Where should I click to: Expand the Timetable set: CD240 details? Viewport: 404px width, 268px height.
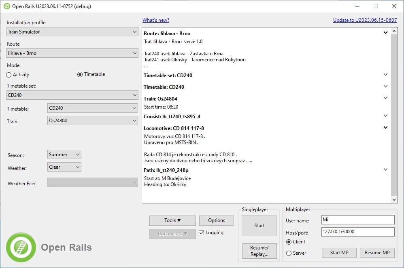pyautogui.click(x=385, y=75)
